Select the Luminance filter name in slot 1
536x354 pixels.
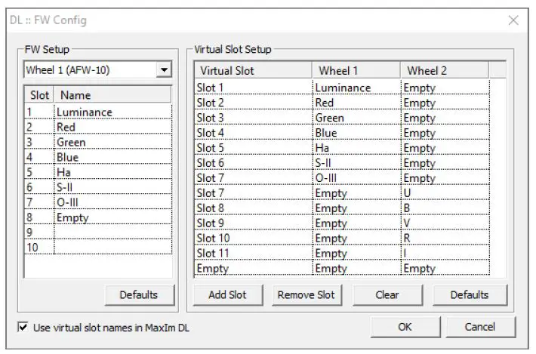(85, 112)
